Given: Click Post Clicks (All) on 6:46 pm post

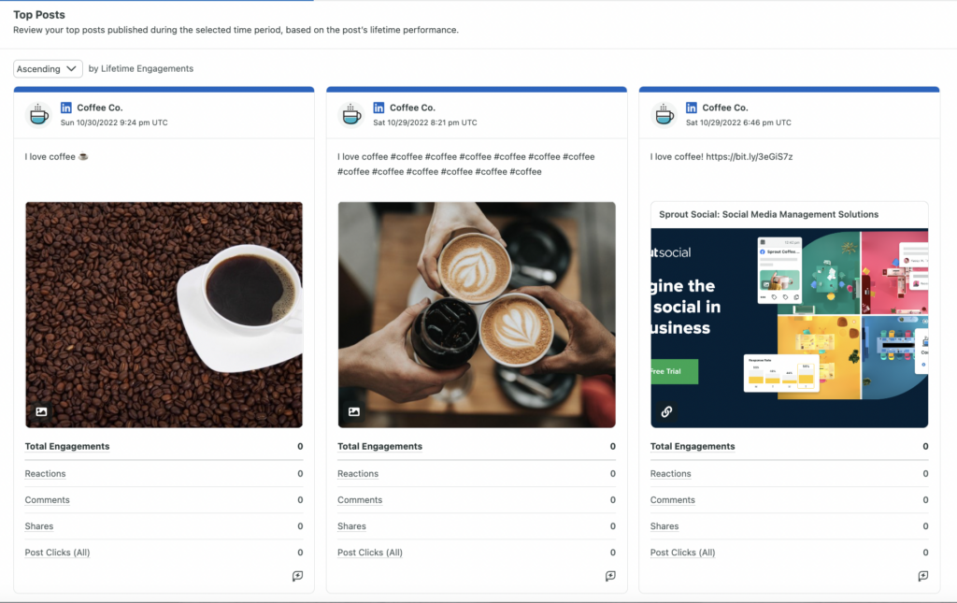Looking at the screenshot, I should (682, 553).
